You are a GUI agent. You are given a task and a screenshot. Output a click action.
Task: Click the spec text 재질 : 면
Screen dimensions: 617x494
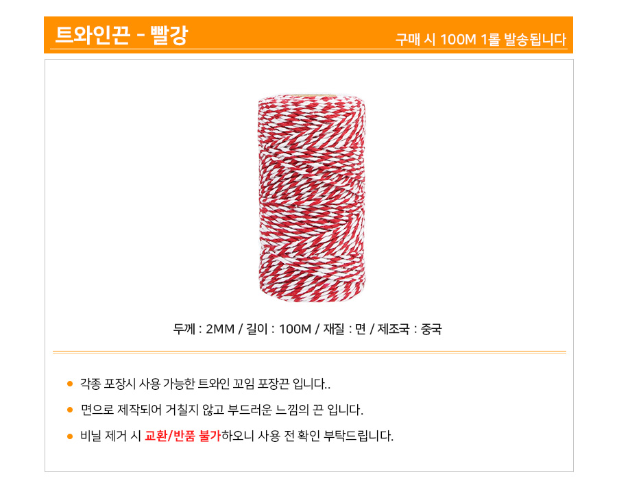click(x=345, y=329)
